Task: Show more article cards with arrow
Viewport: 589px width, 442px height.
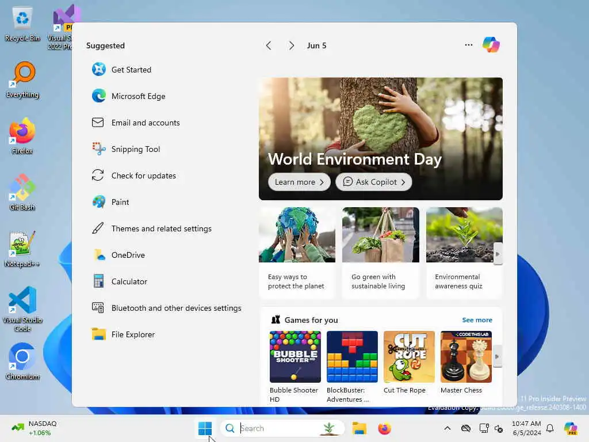Action: point(498,254)
